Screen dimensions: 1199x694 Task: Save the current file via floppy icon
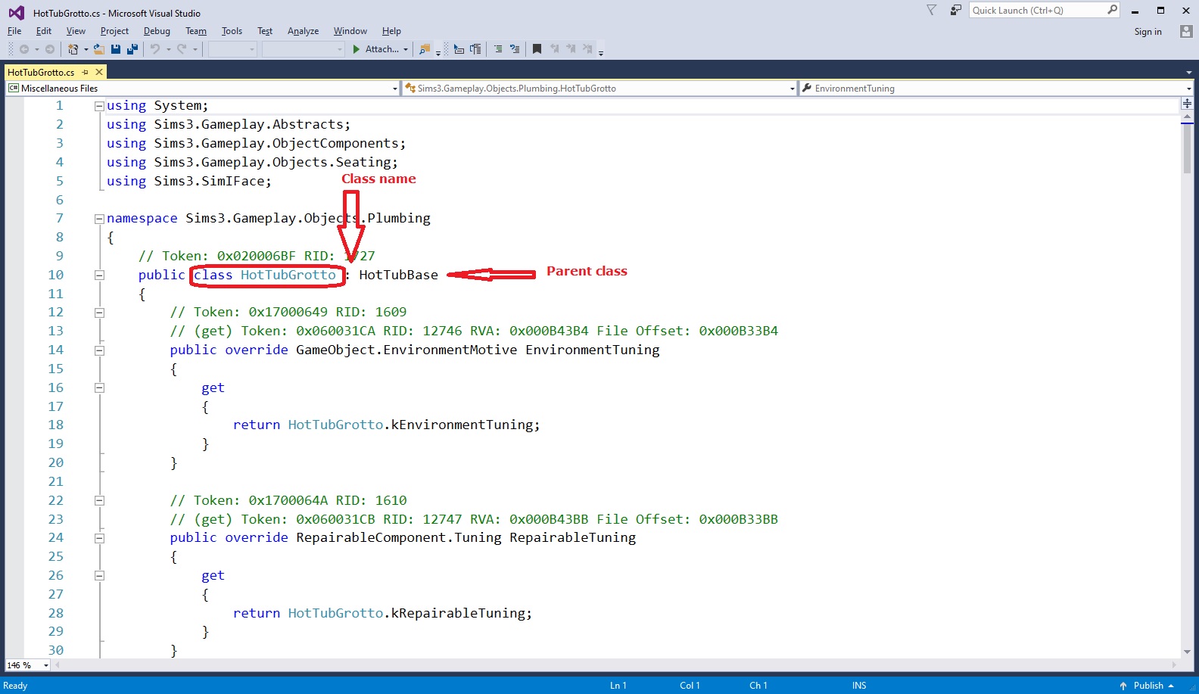(116, 49)
